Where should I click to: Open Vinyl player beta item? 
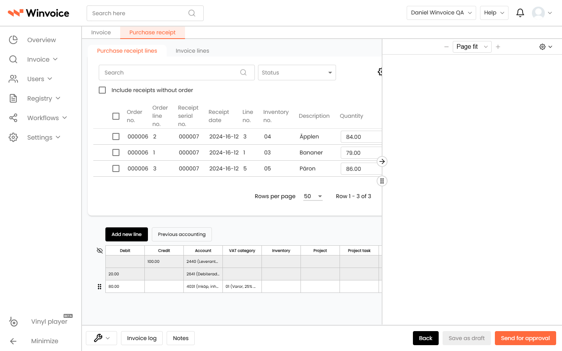[x=49, y=322]
